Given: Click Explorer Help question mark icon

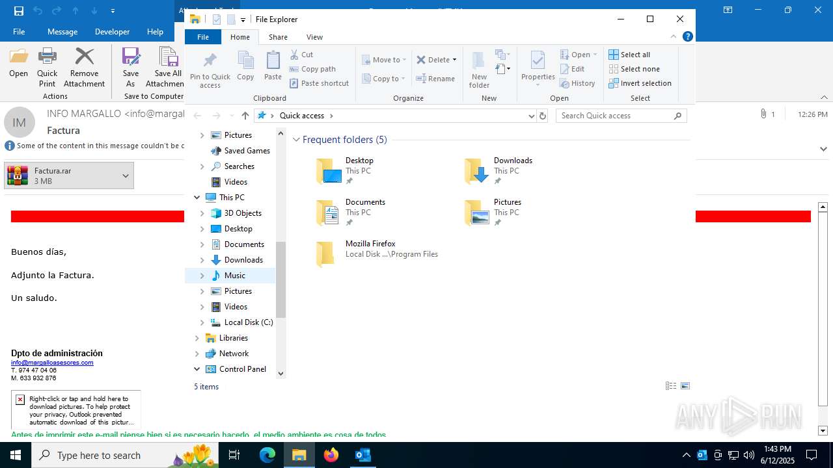Looking at the screenshot, I should tap(688, 37).
